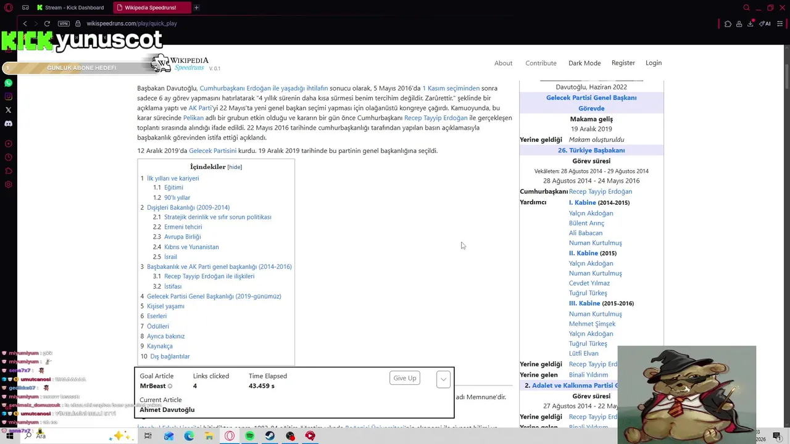This screenshot has width=790, height=444.
Task: Jump to 'Kişisel yaşamı' contents entry
Action: click(x=165, y=306)
